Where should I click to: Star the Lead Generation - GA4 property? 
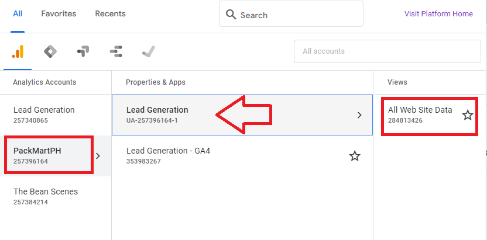[x=355, y=156]
